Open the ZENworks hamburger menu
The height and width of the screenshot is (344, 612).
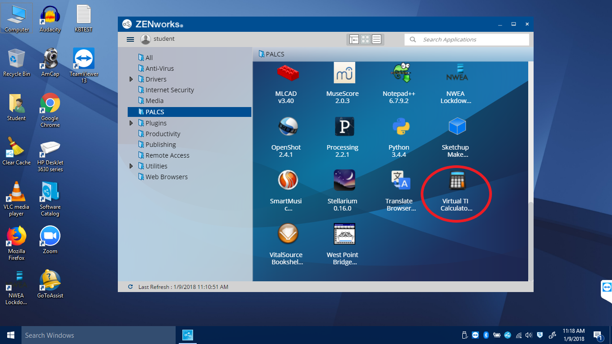[130, 39]
